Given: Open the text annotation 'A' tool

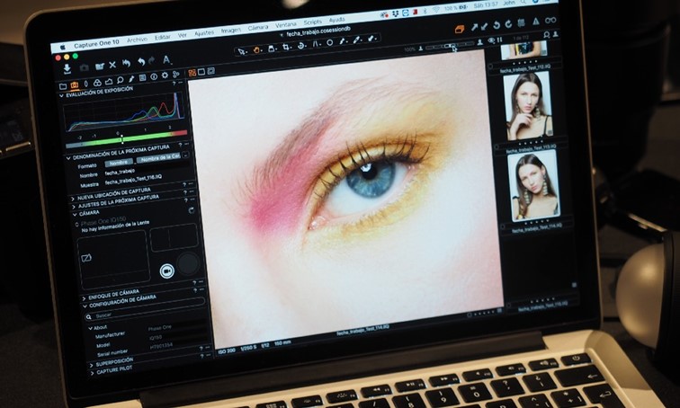Looking at the screenshot, I should click(166, 60).
